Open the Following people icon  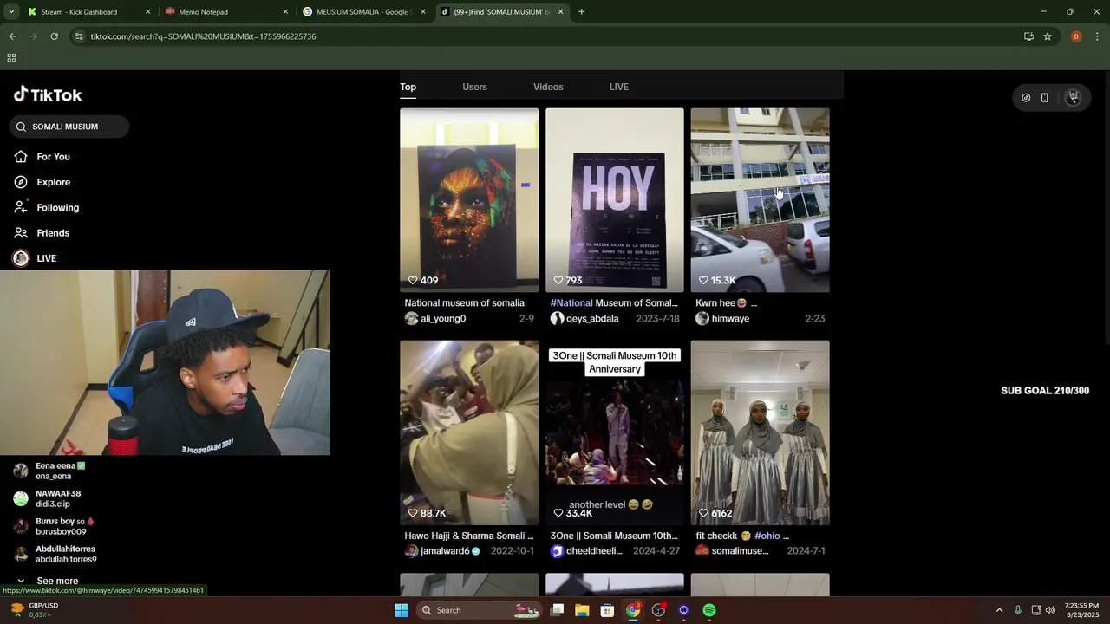[21, 207]
